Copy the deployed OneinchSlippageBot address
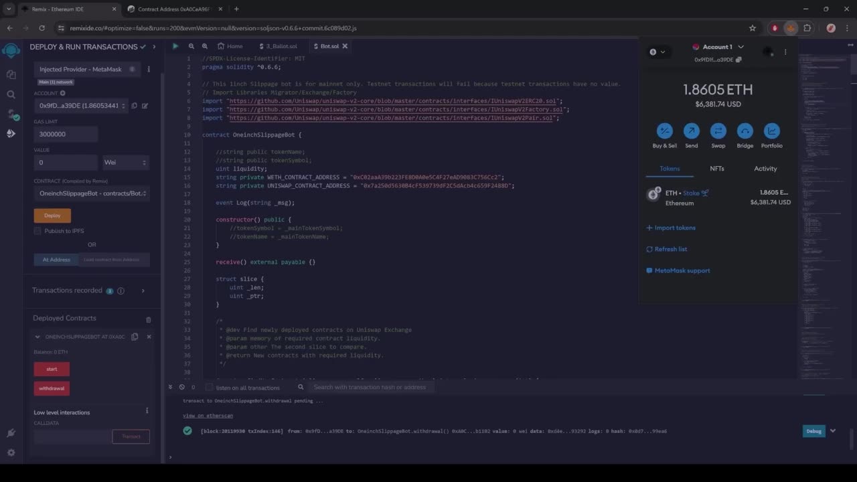Image resolution: width=857 pixels, height=482 pixels. pos(135,337)
